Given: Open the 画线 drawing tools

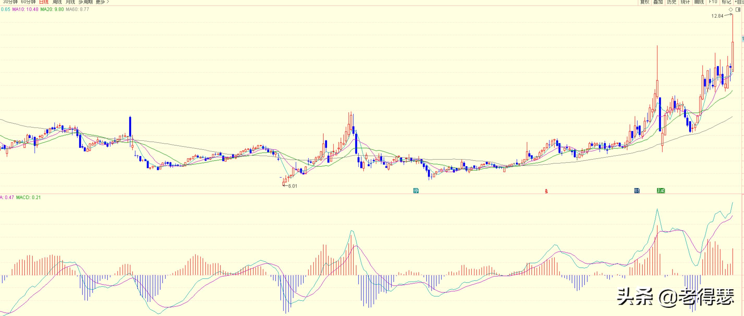Looking at the screenshot, I should (x=699, y=2).
